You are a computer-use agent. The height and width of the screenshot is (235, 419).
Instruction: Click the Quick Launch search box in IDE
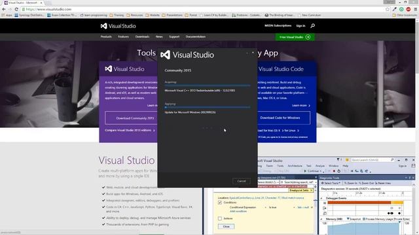pyautogui.click(x=372, y=160)
